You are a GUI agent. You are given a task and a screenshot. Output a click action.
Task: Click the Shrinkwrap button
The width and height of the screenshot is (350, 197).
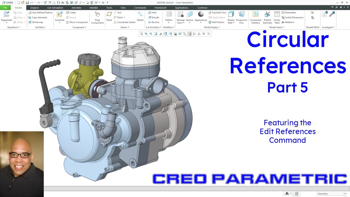coord(36,22)
